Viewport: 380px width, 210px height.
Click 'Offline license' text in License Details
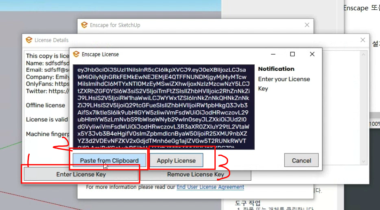coord(46,105)
